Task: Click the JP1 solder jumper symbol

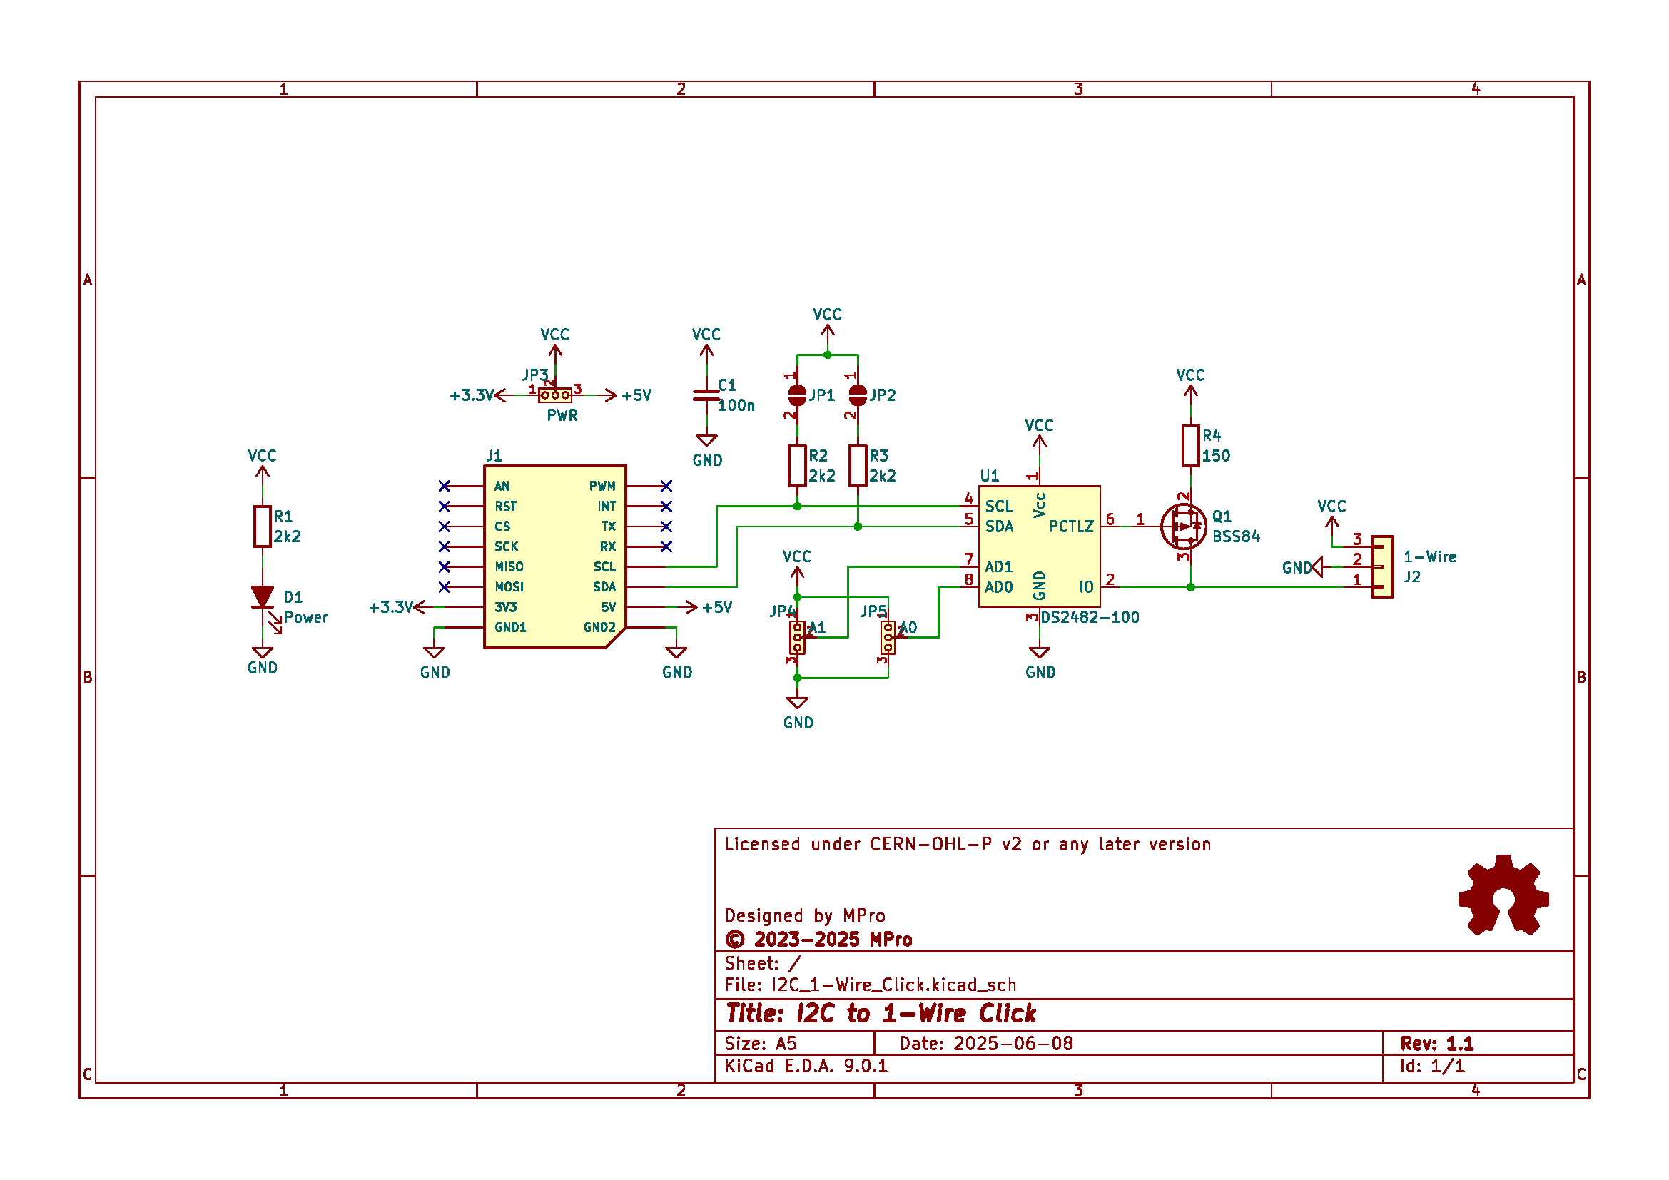Action: pos(798,395)
